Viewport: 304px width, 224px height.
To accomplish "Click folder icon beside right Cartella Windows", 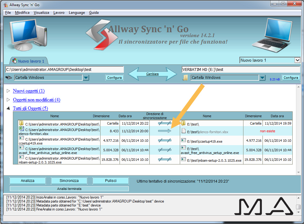I will pos(185,78).
